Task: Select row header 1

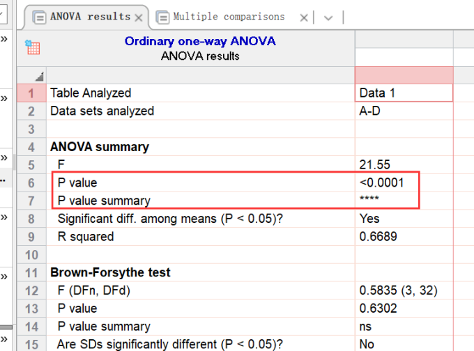Action: coord(31,93)
